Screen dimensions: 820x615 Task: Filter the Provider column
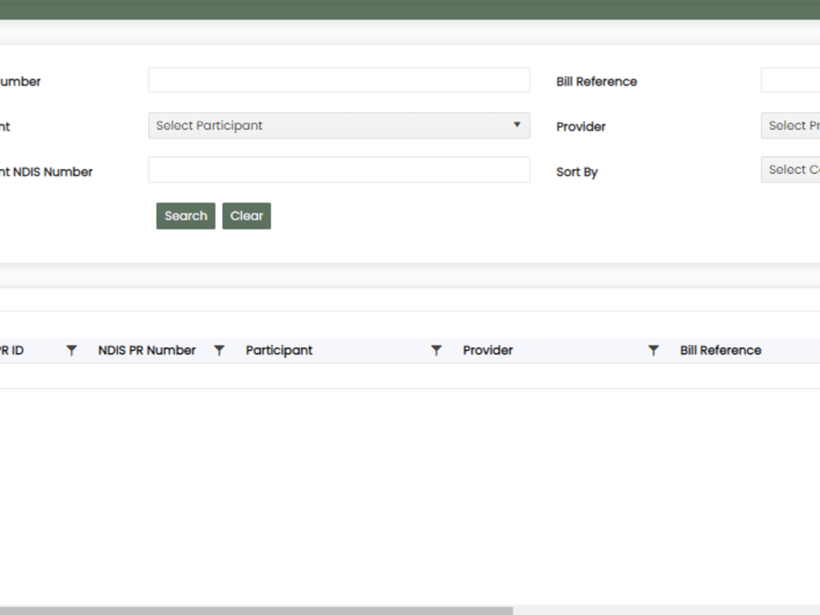pyautogui.click(x=654, y=350)
